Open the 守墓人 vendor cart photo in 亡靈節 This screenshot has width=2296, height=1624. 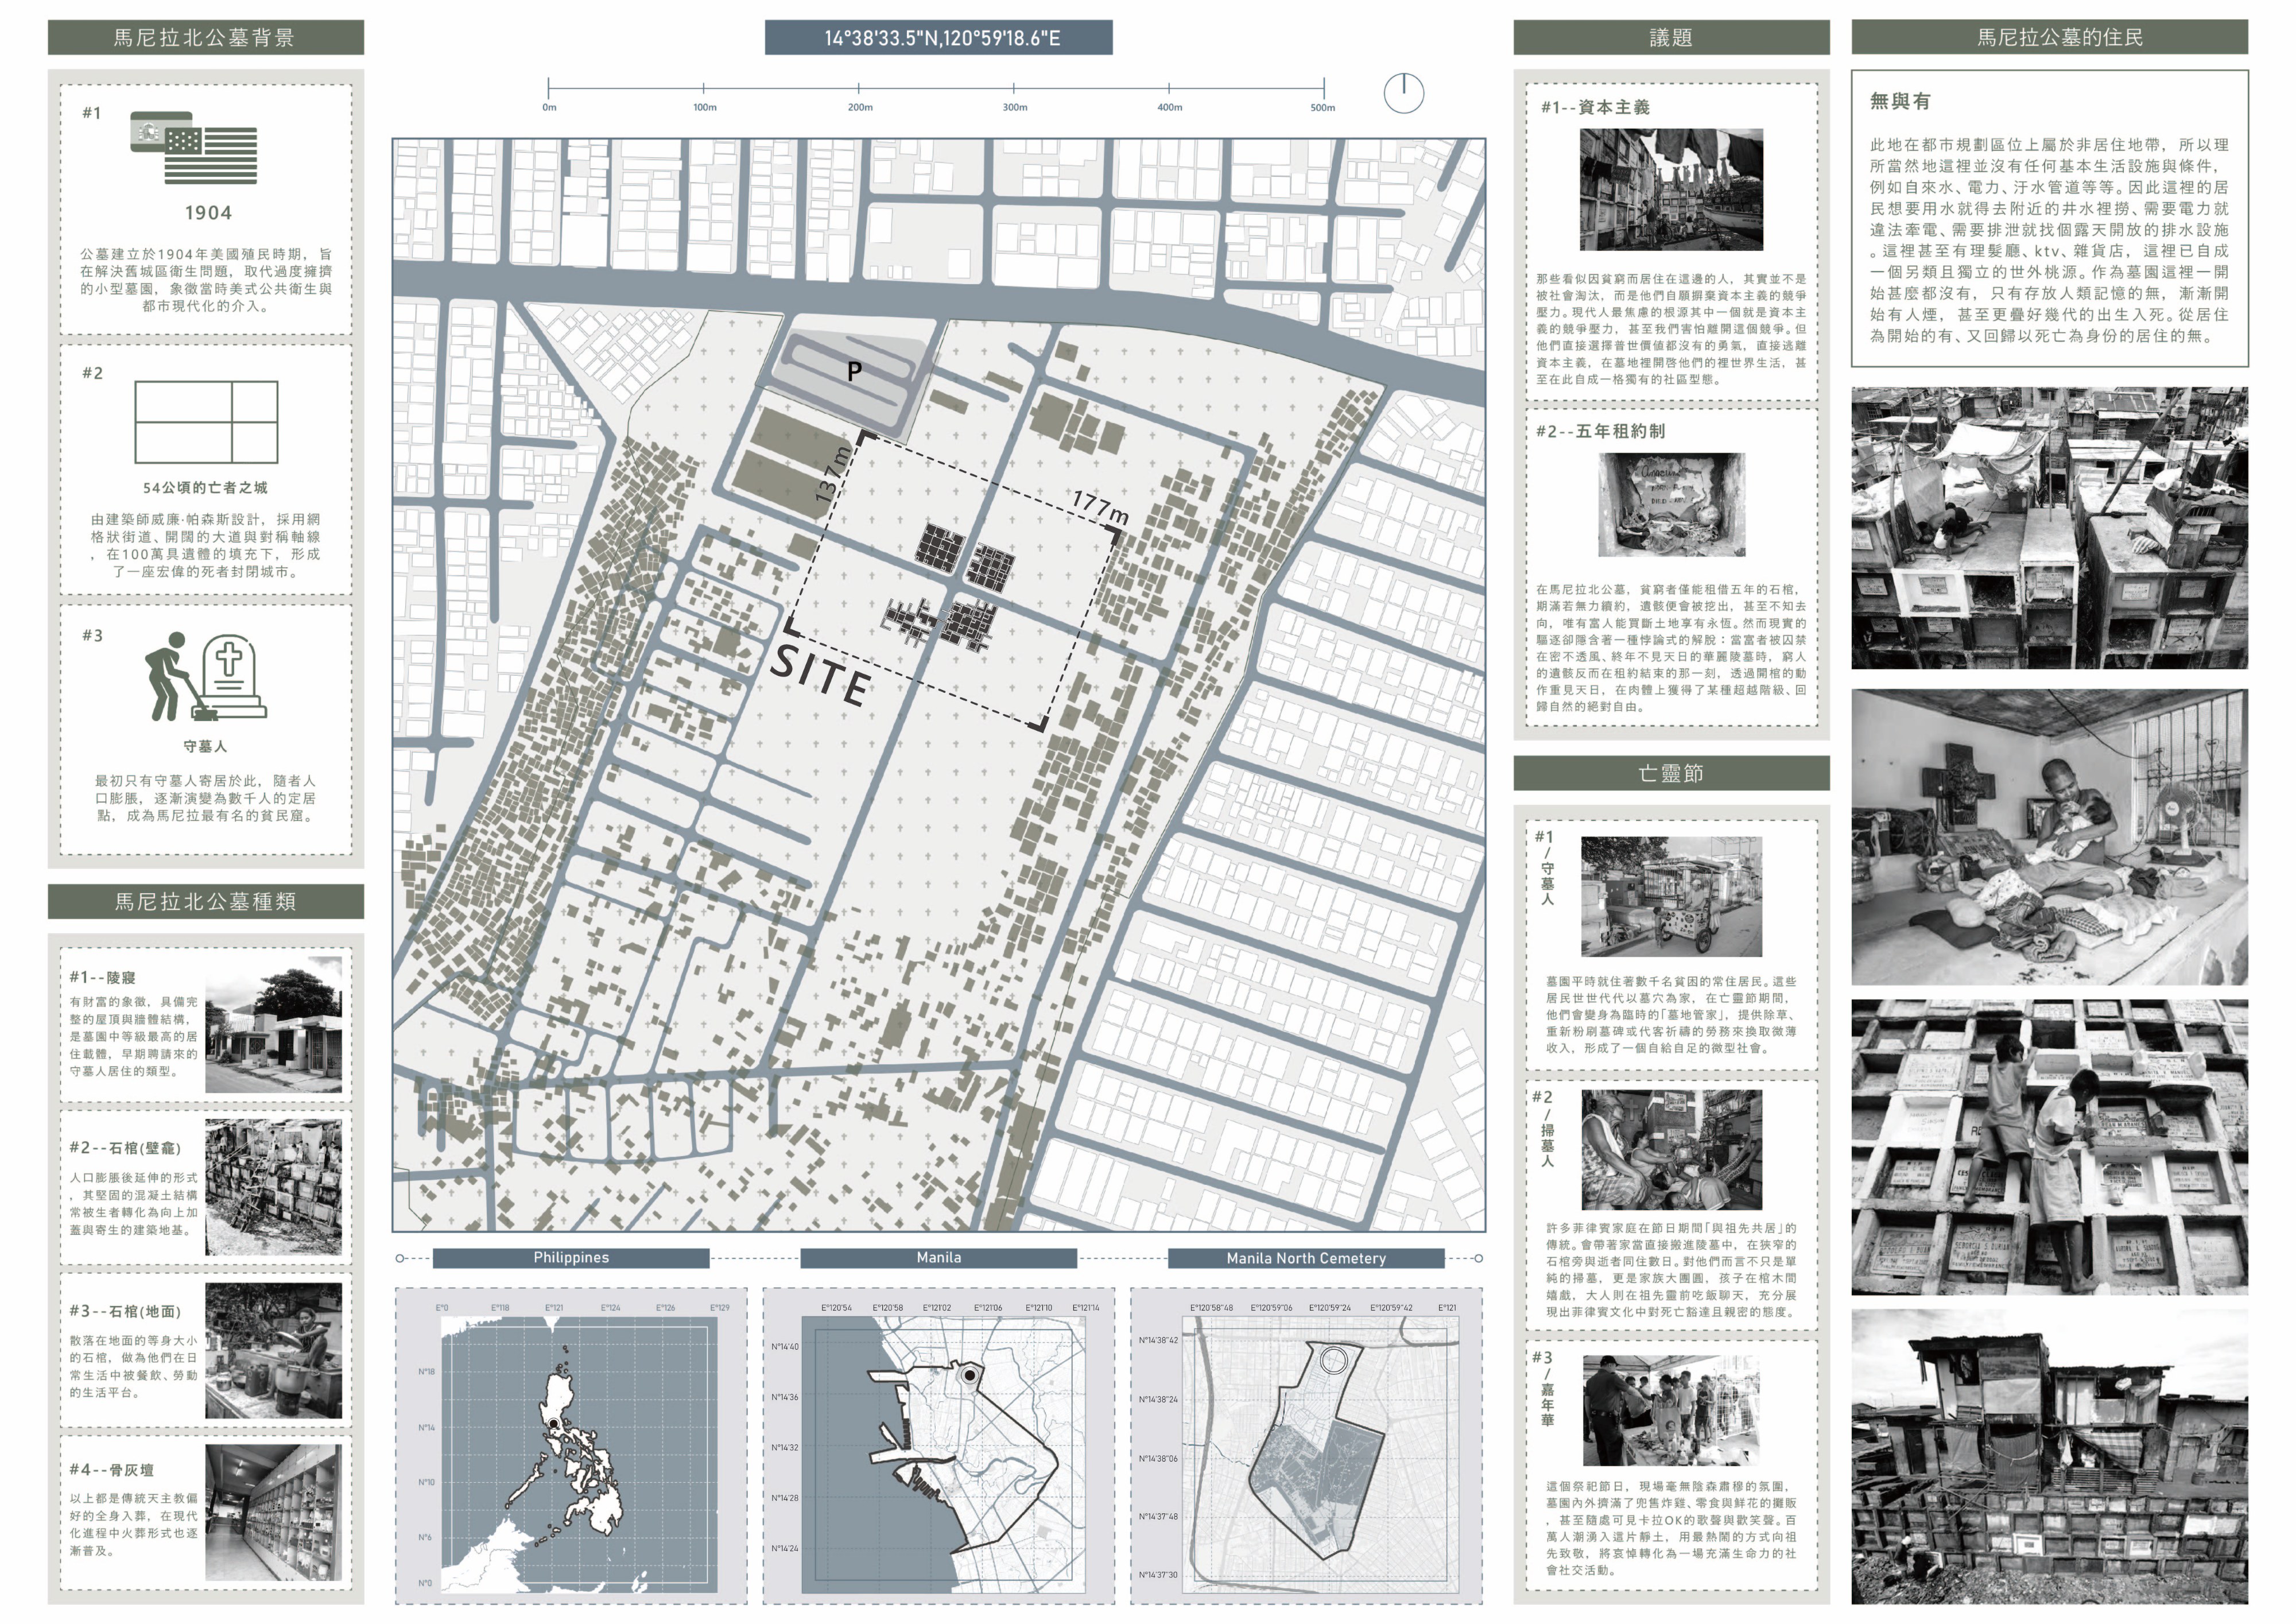click(1671, 897)
